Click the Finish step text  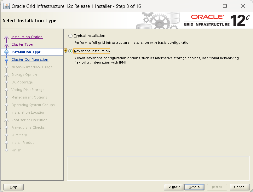click(16, 150)
